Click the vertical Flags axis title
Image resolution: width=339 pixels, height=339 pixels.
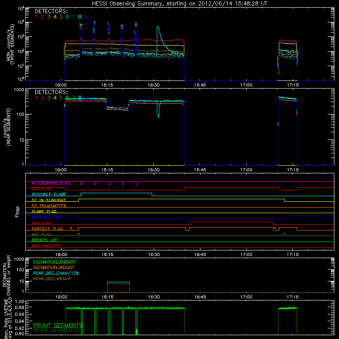[x=17, y=211]
